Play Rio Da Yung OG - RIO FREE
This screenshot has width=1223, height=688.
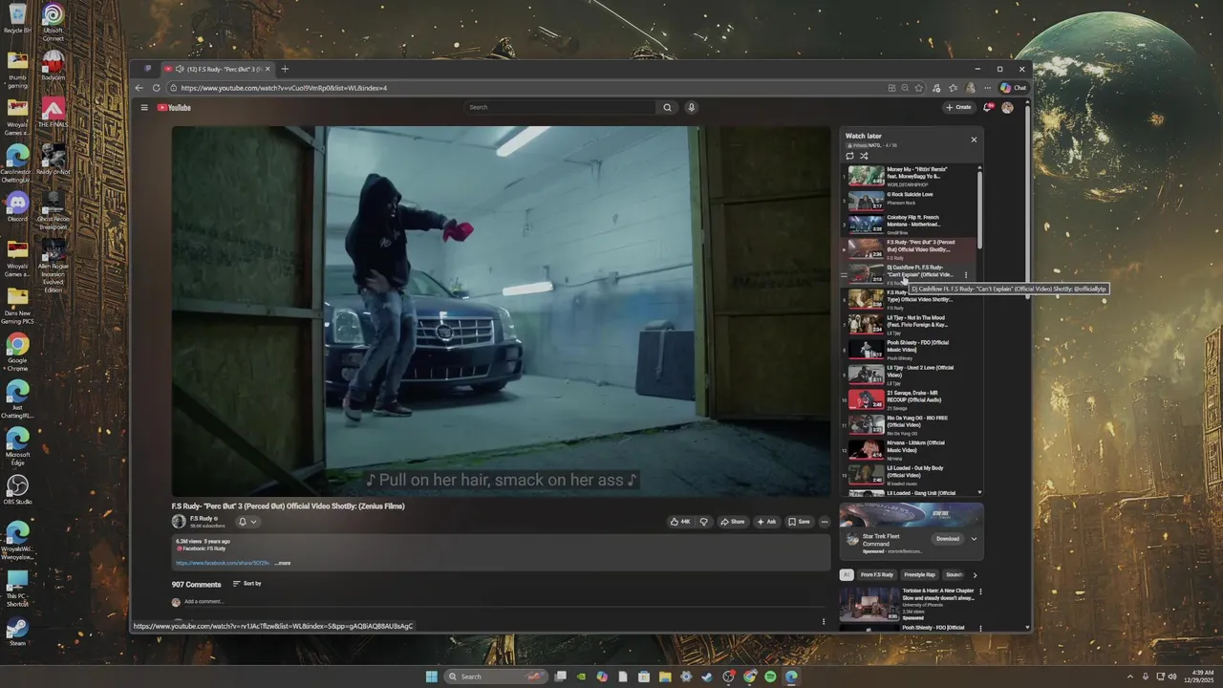tap(908, 424)
